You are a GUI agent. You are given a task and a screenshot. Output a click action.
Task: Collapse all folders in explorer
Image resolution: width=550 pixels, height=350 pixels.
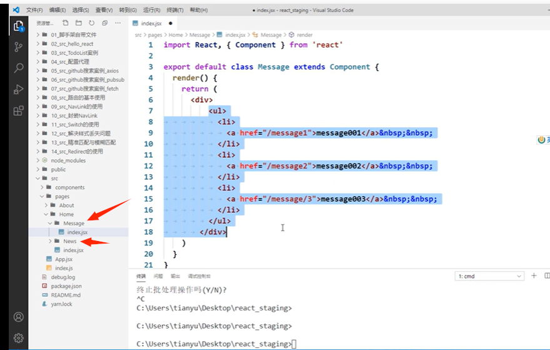click(104, 23)
